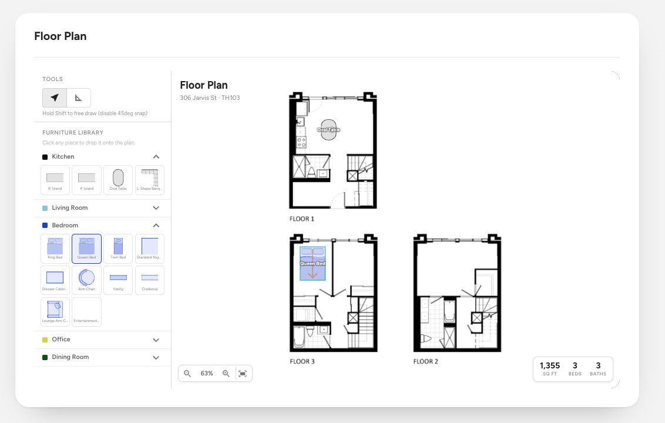Click the black Kitchen color swatch
The height and width of the screenshot is (423, 665).
45,157
